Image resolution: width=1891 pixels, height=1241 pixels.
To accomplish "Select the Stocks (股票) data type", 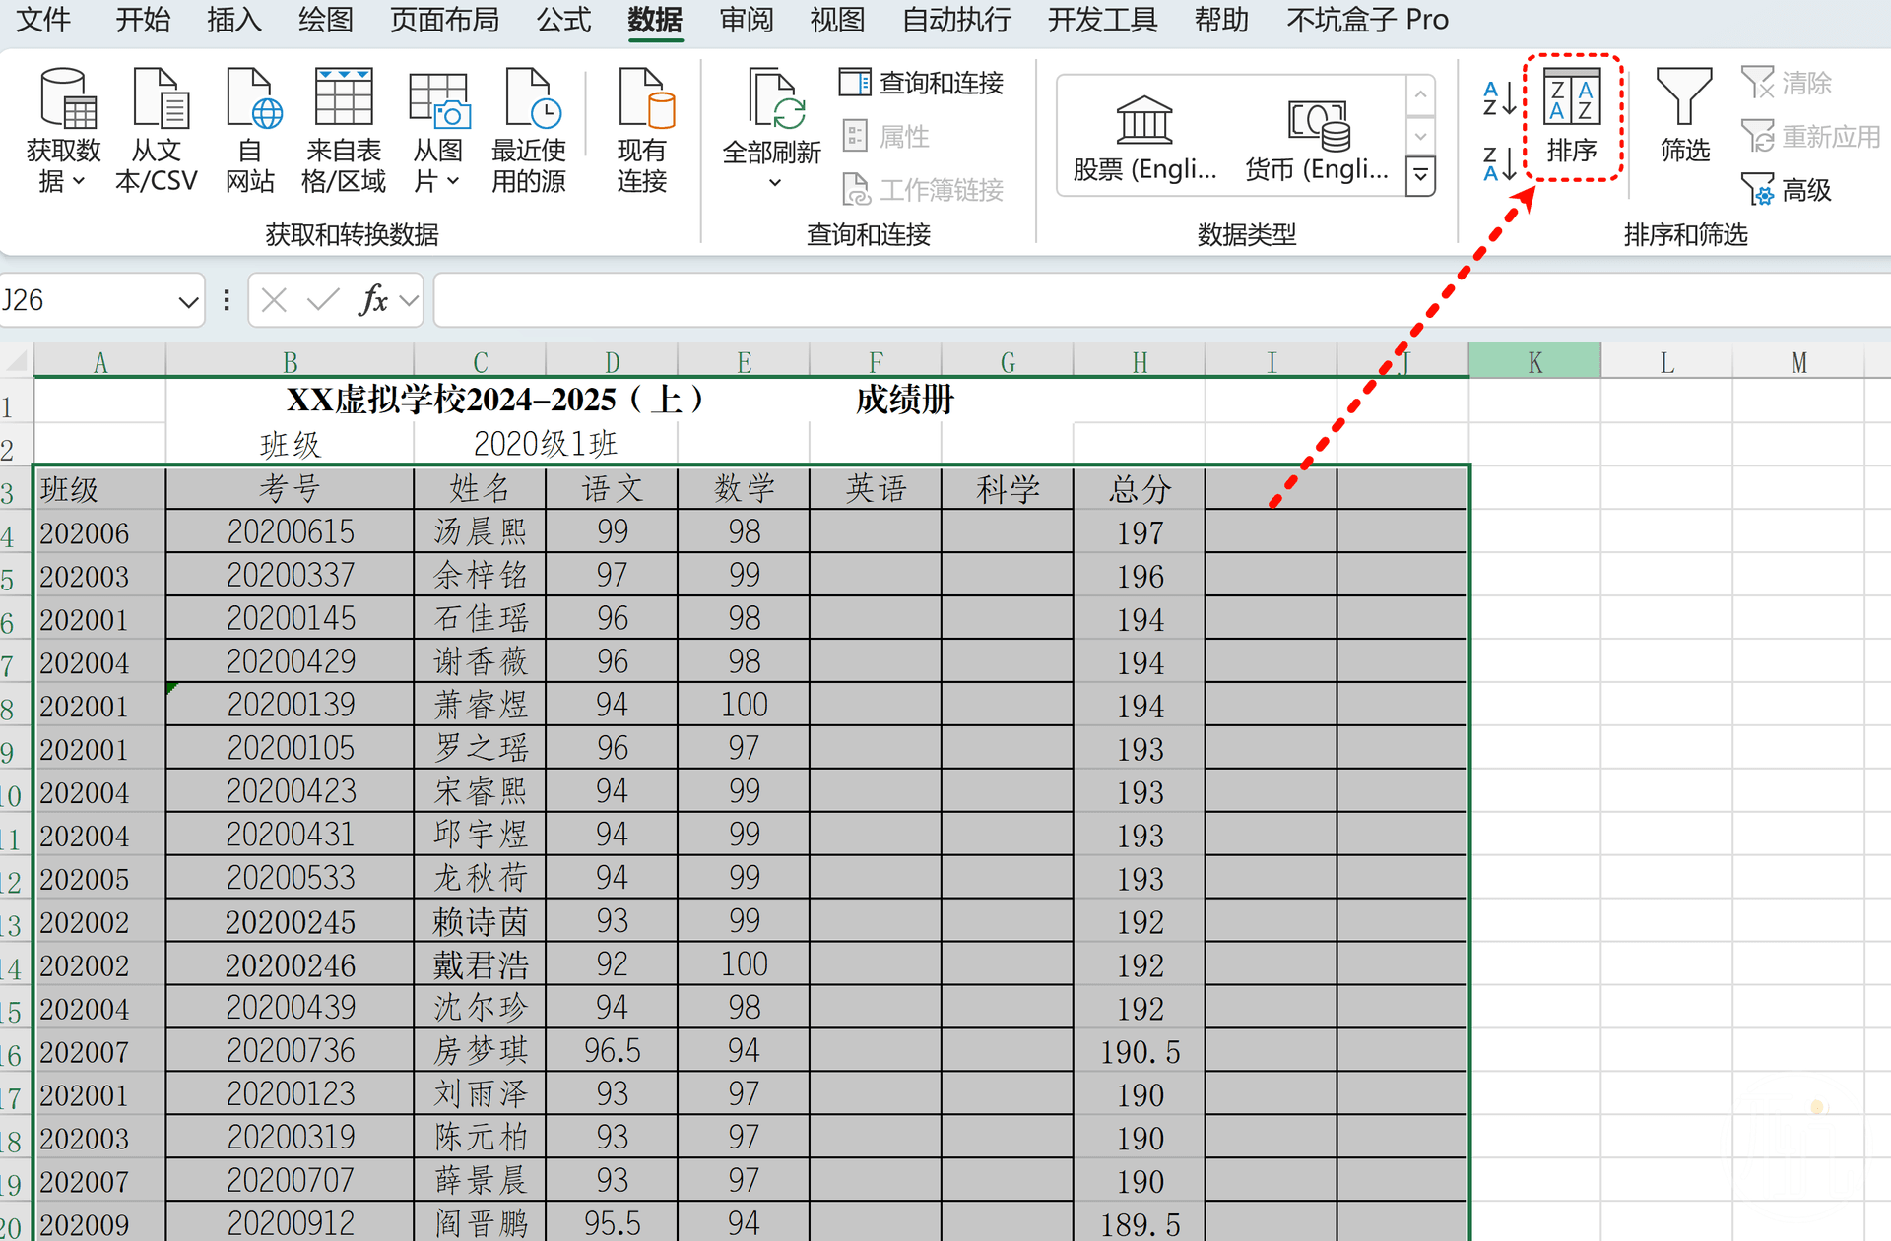I will (1144, 140).
